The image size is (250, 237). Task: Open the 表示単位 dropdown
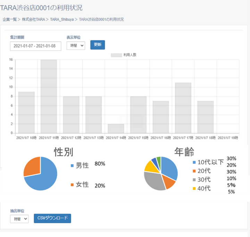click(76, 46)
